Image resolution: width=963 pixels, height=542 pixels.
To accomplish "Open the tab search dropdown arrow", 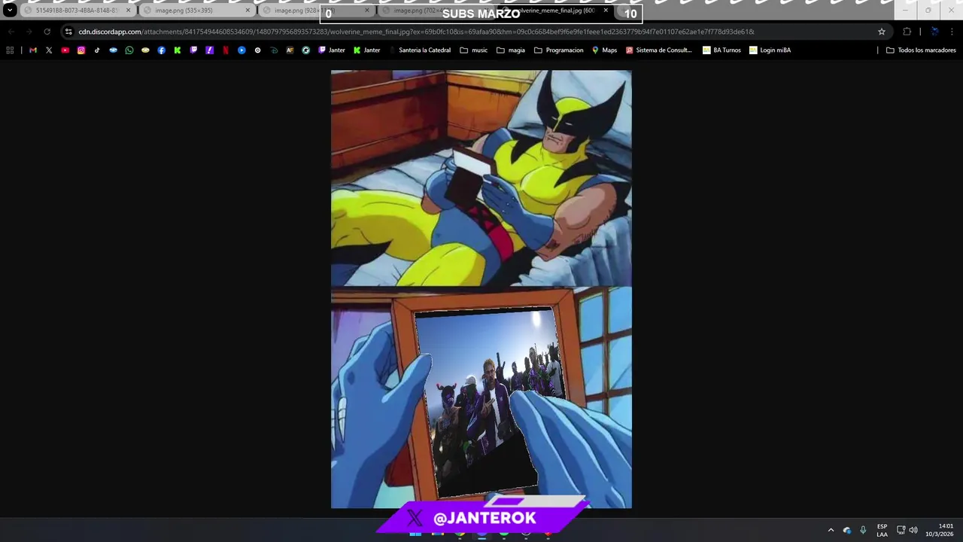I will [x=10, y=11].
